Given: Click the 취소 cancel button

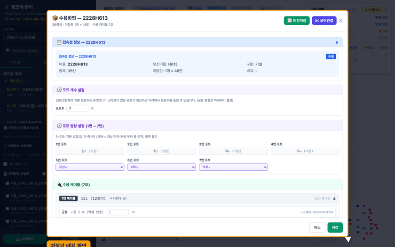Looking at the screenshot, I should click(317, 227).
